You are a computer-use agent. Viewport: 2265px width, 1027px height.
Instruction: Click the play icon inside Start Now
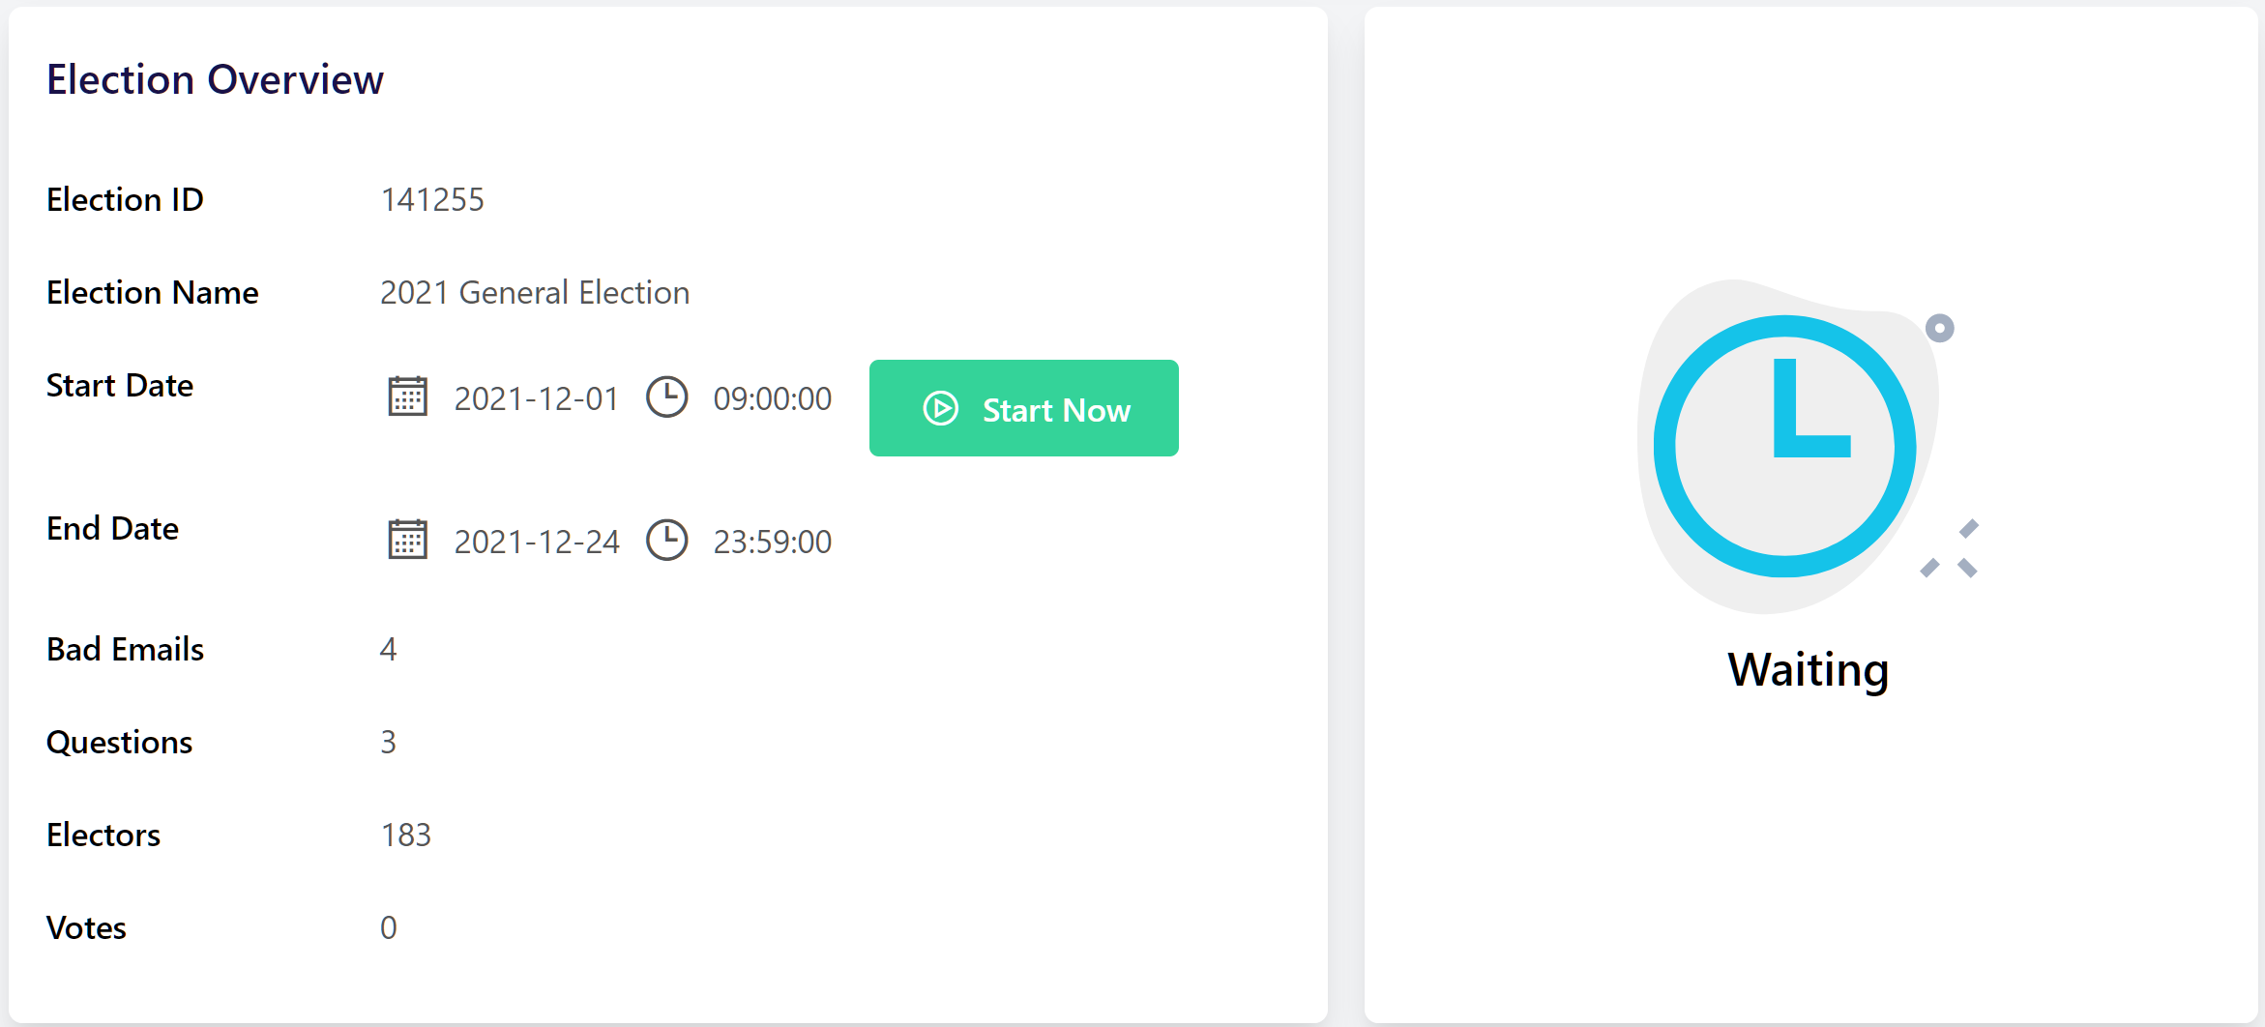pos(940,408)
